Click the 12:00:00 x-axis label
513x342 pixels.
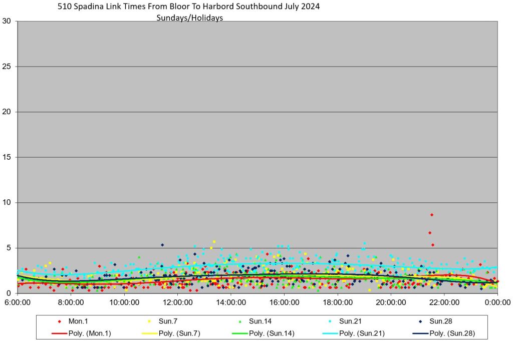point(177,302)
